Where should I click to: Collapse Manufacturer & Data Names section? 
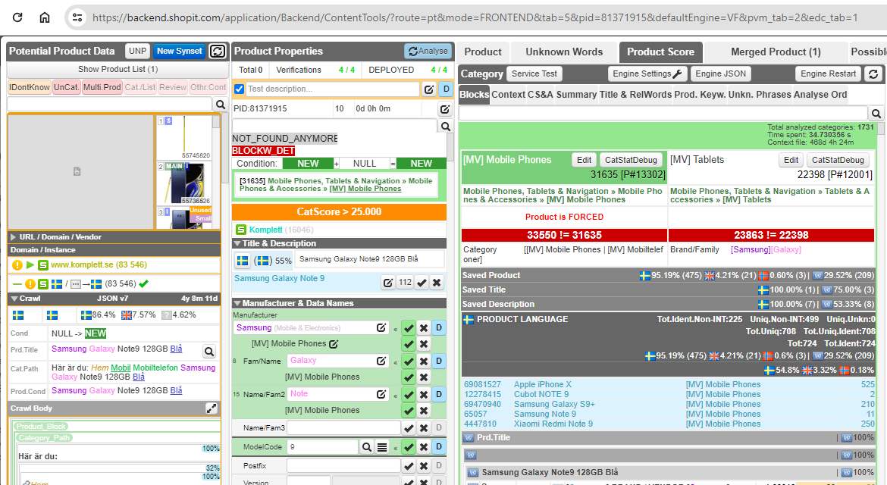237,304
